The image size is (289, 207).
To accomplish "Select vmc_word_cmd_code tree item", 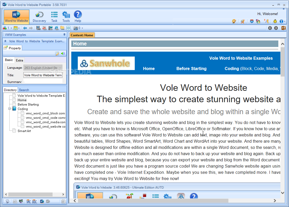I will tap(45, 118).
